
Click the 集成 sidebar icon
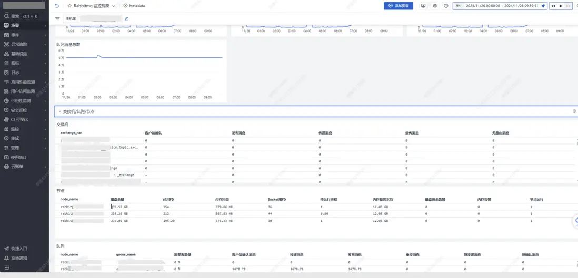click(6, 138)
